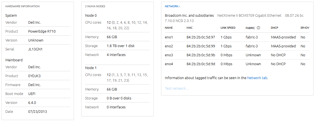Click the NAME column header
Viewport: 316px width, 122px height.
click(x=169, y=28)
